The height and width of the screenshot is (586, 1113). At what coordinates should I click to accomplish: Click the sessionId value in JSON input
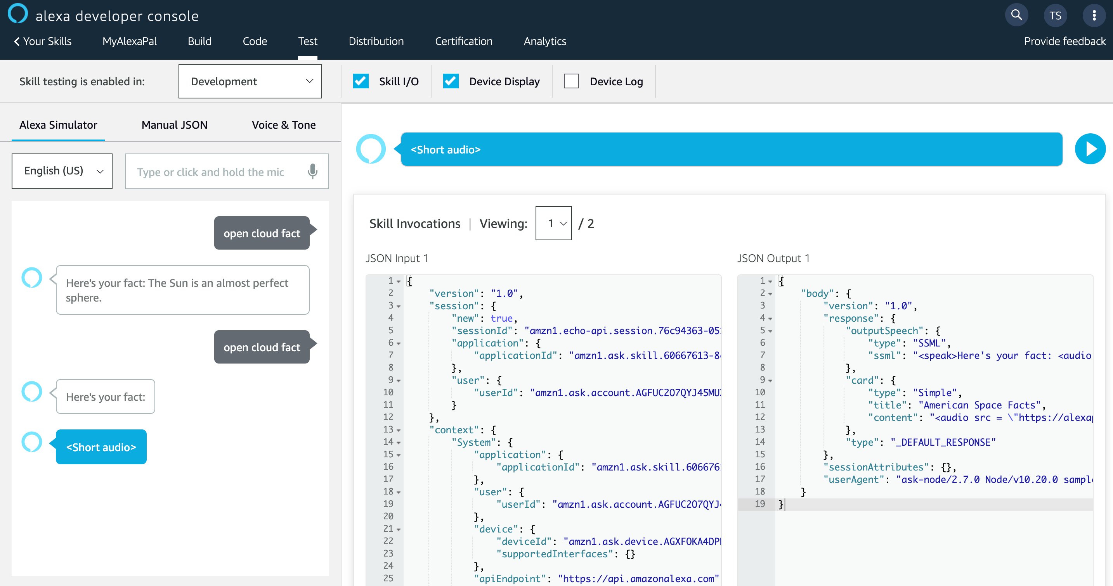(x=622, y=331)
